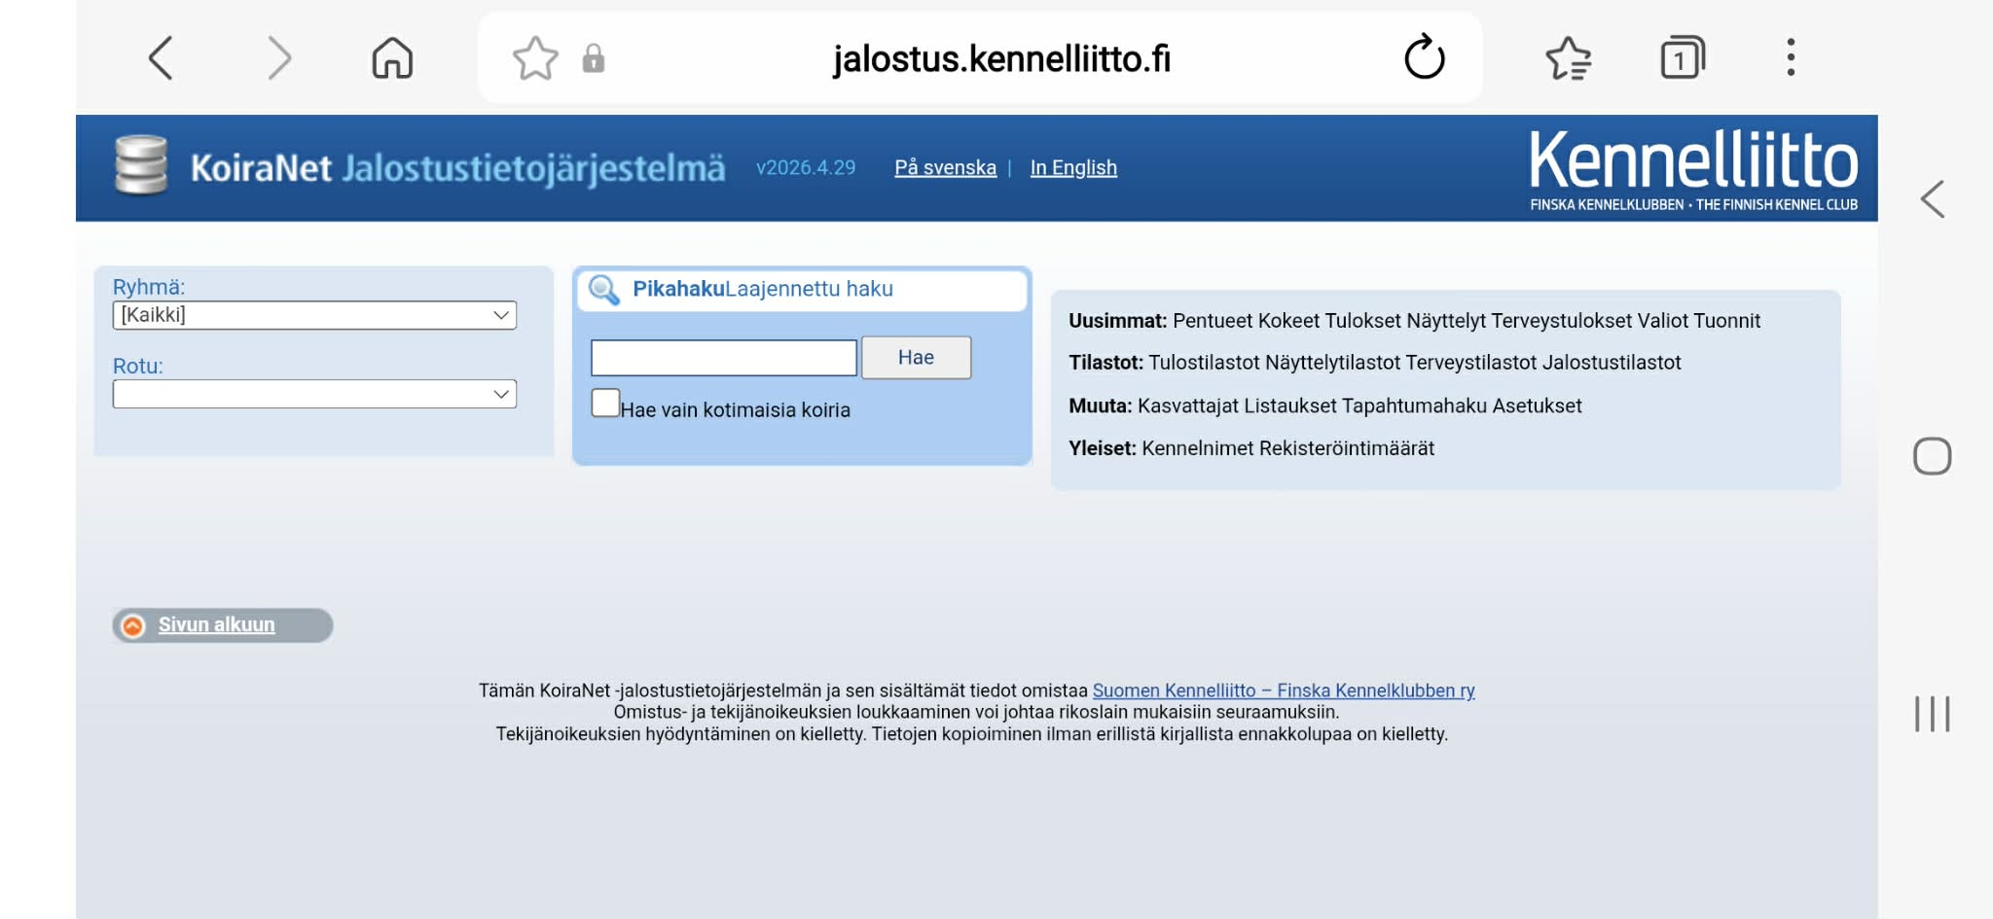
Task: Open Näyttelytilastot statistics
Action: pos(1333,363)
